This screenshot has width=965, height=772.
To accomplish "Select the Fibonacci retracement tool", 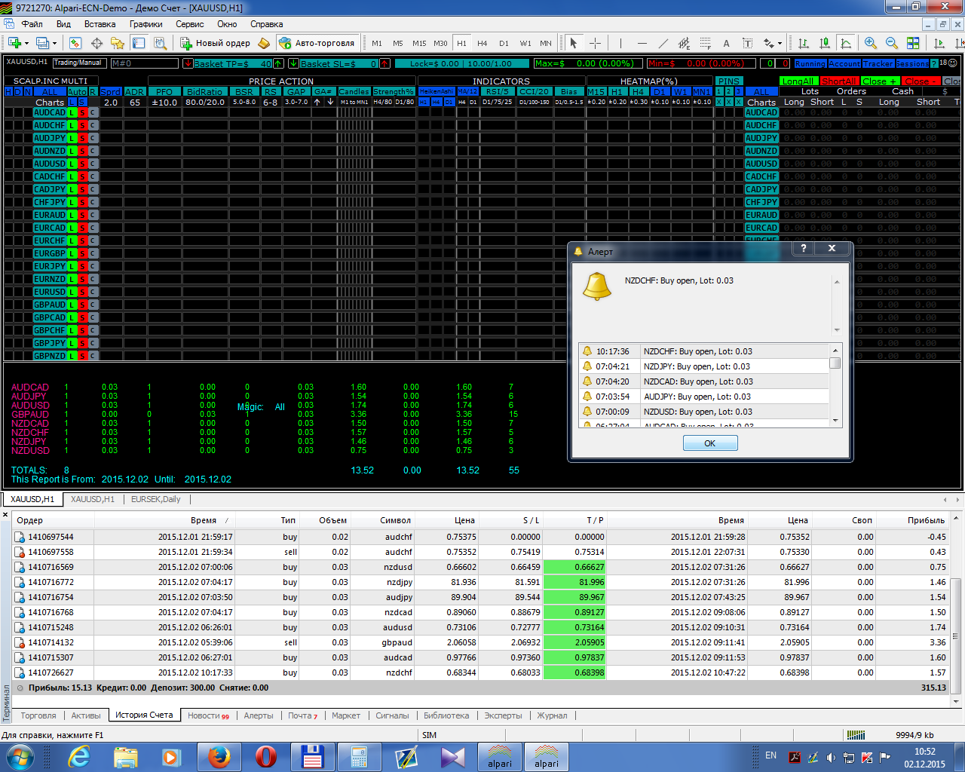I will point(705,43).
